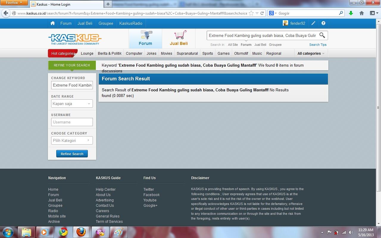Open network signal tray icon
Screen dimensions: 381x238
point(344,232)
